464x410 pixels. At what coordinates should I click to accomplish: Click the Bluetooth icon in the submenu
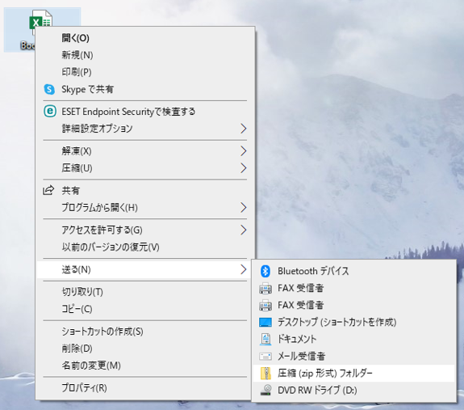[265, 271]
